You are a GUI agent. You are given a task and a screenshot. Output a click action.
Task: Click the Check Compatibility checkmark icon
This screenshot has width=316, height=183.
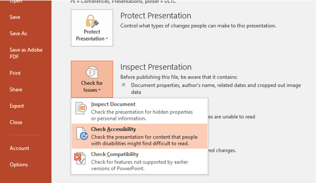point(80,158)
